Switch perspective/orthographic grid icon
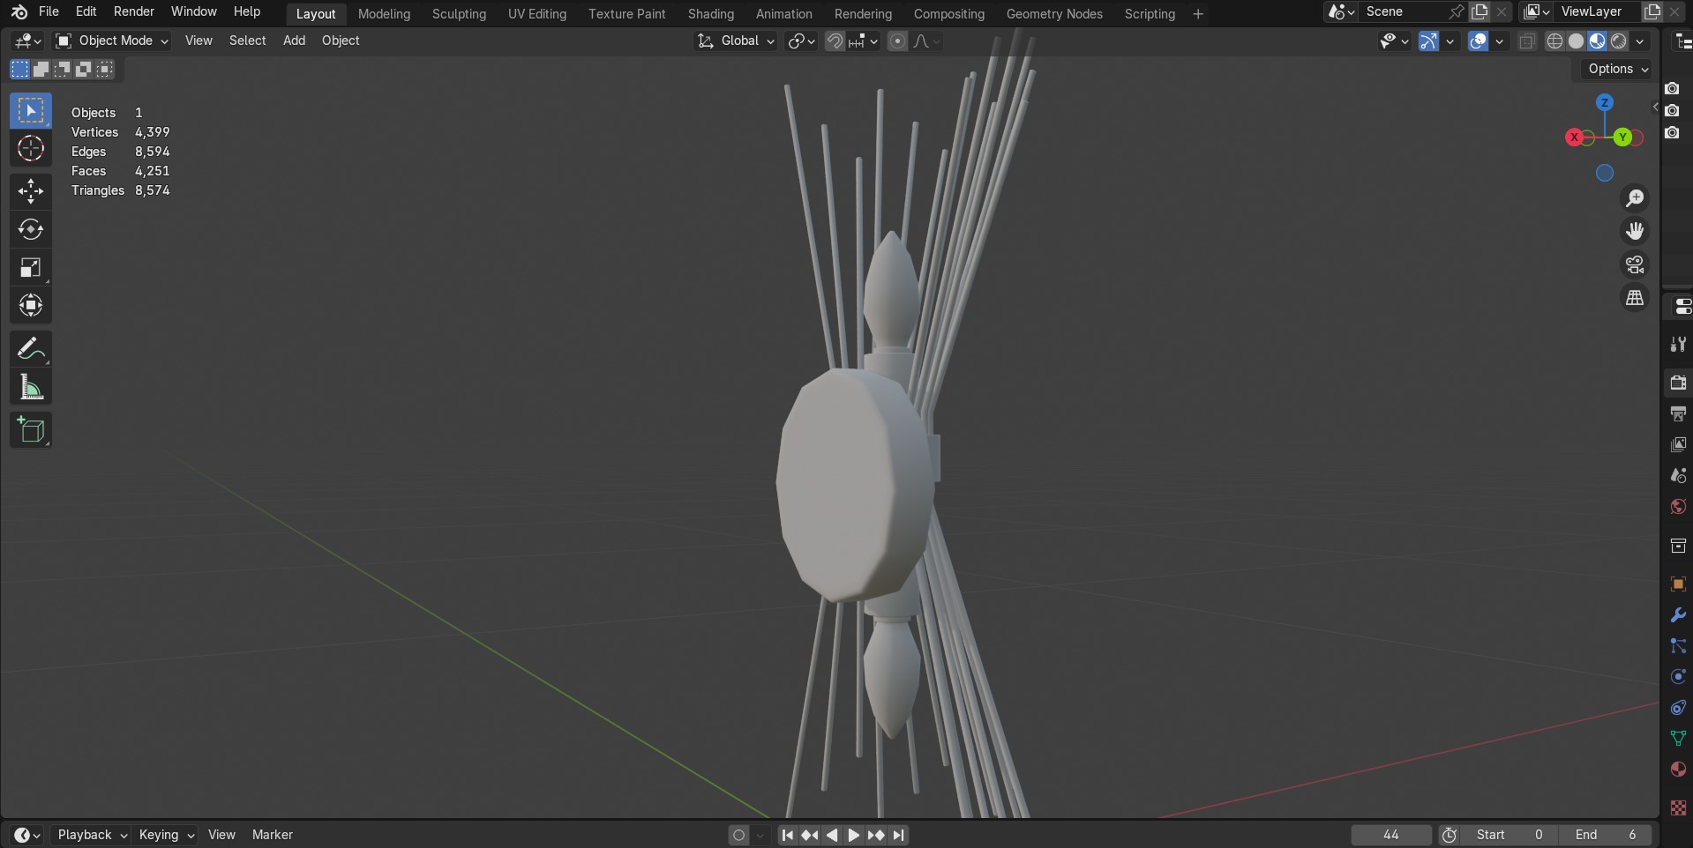This screenshot has height=848, width=1693. (1635, 298)
